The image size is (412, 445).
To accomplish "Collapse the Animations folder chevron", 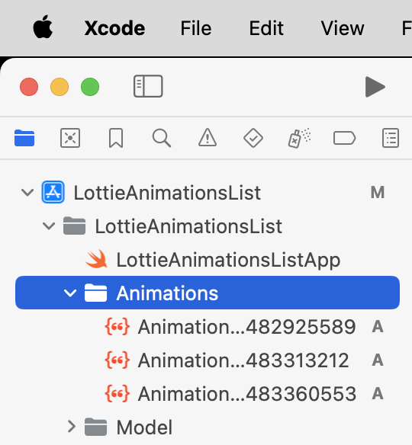I will click(70, 293).
